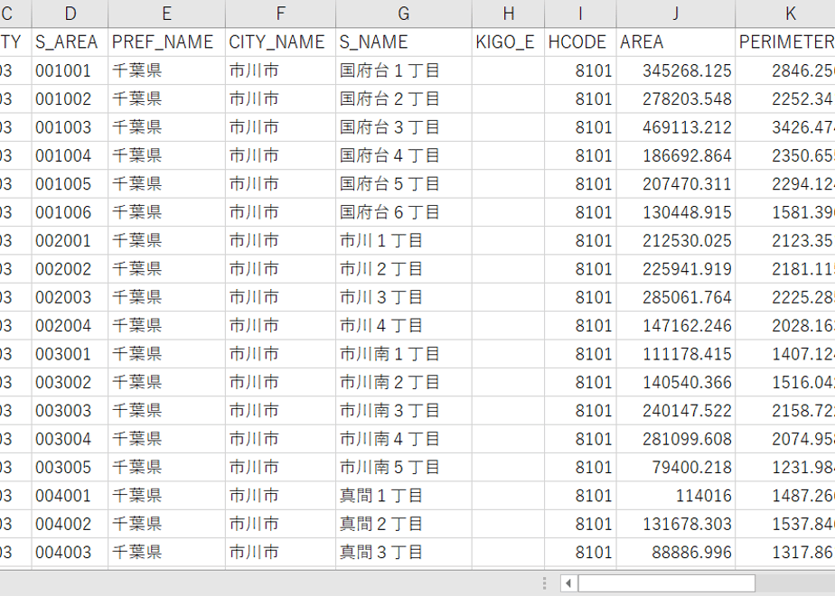The image size is (835, 596).
Task: Select AREA value 225941.919
Action: (x=676, y=269)
